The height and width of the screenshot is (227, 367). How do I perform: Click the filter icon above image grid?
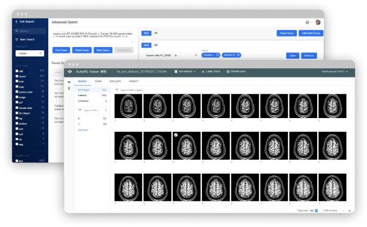coord(117,90)
